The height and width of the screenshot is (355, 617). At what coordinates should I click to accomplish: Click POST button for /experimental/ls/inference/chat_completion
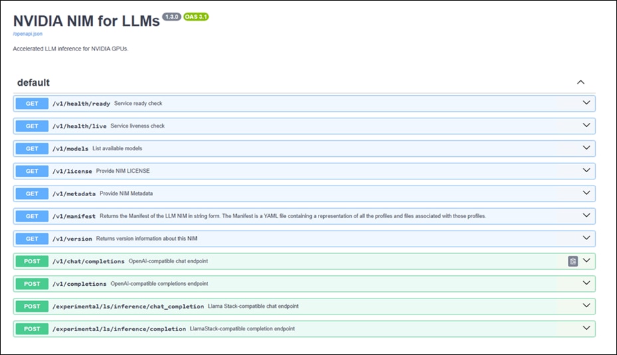click(x=32, y=306)
